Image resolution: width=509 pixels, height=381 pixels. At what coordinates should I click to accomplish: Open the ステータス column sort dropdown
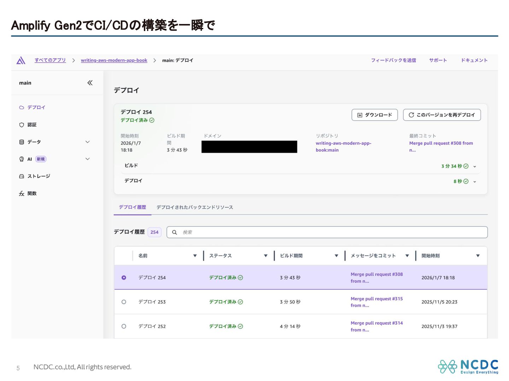click(x=265, y=256)
